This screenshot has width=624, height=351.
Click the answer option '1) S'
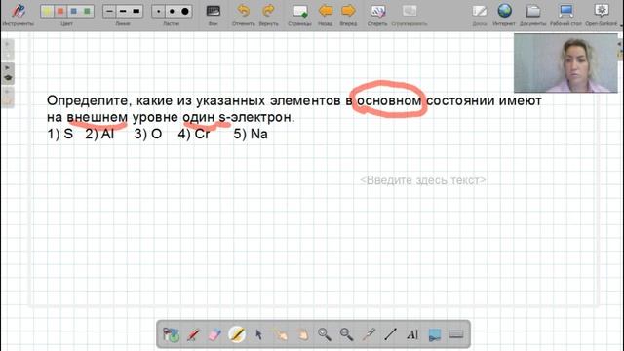(x=60, y=134)
